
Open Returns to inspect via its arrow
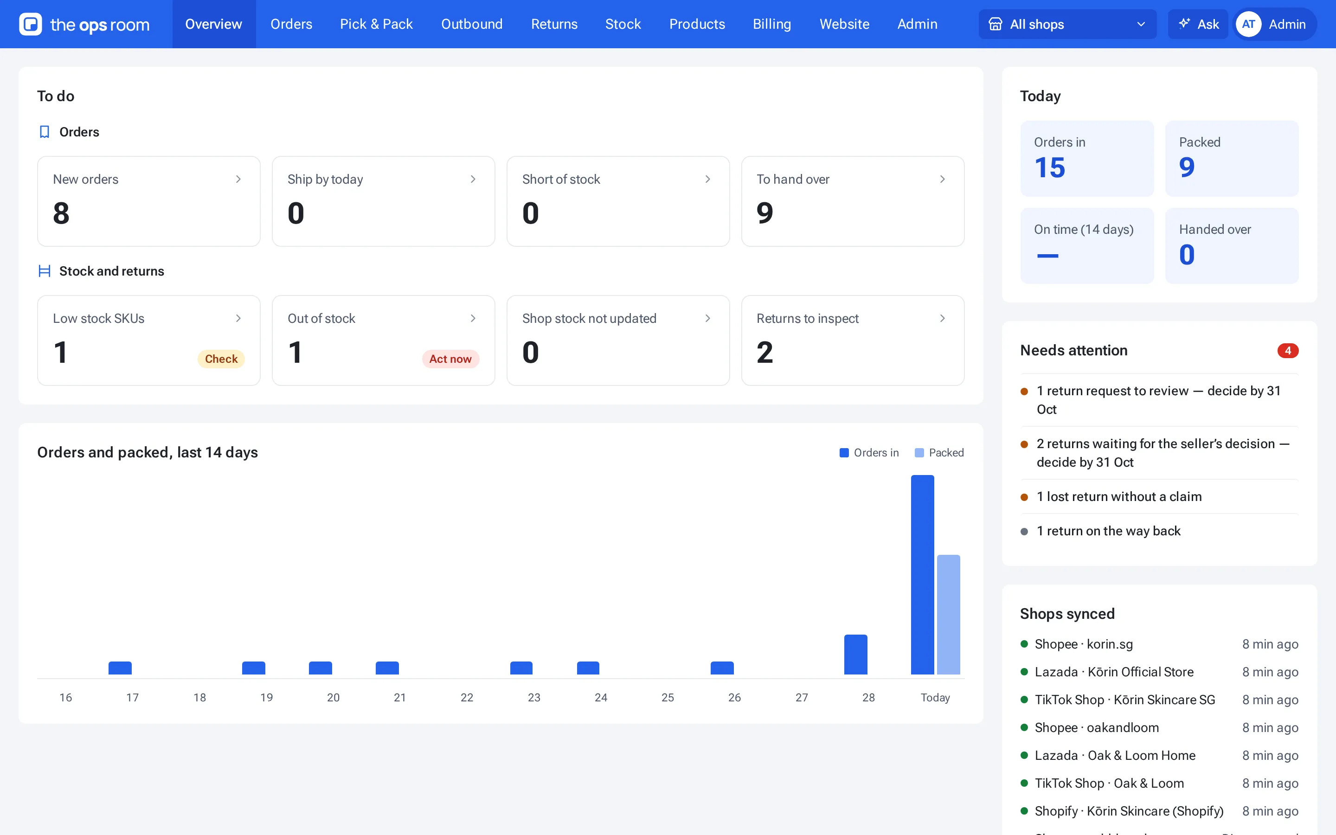[x=942, y=318]
